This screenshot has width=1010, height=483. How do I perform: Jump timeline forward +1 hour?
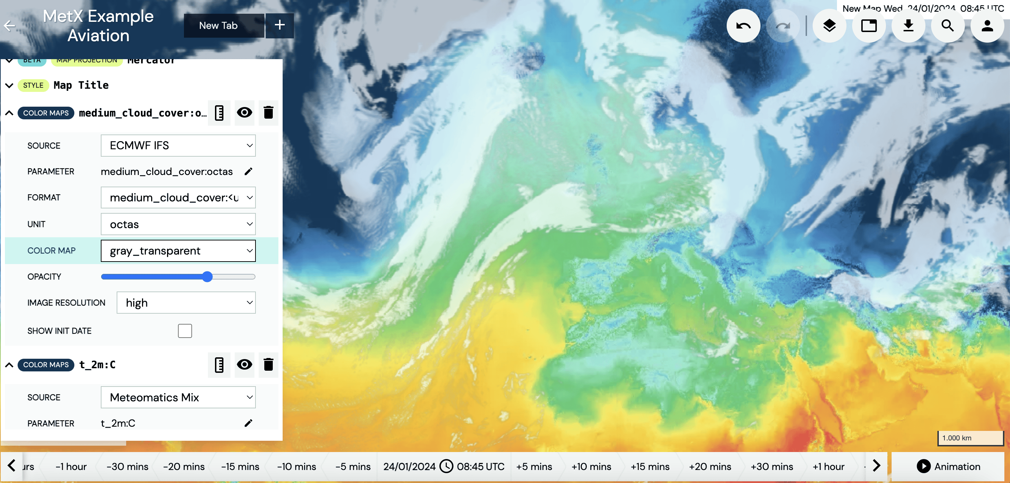pyautogui.click(x=828, y=466)
